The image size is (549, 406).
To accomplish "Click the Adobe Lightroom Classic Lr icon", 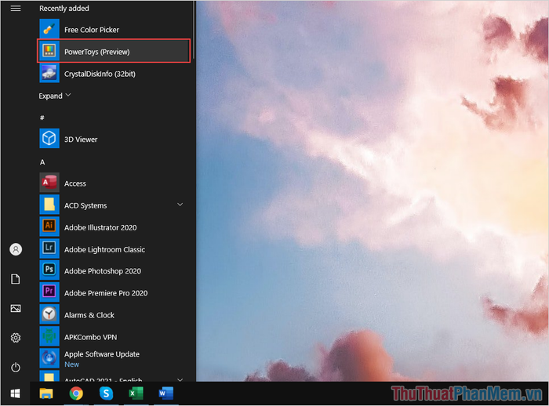I will pyautogui.click(x=49, y=248).
